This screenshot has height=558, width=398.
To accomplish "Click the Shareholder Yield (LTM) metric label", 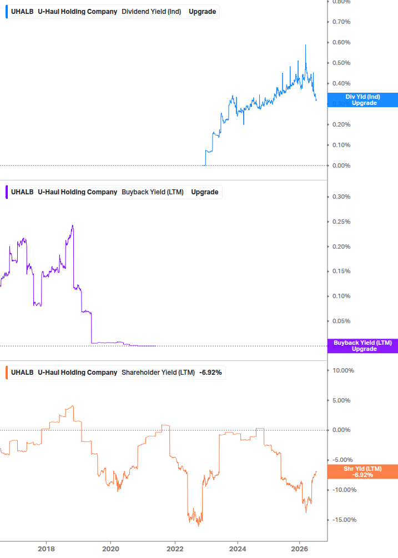I will click(158, 373).
